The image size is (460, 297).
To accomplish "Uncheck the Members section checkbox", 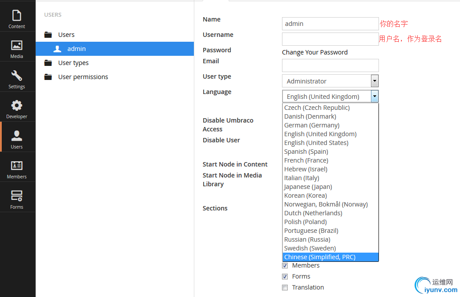I will point(285,265).
